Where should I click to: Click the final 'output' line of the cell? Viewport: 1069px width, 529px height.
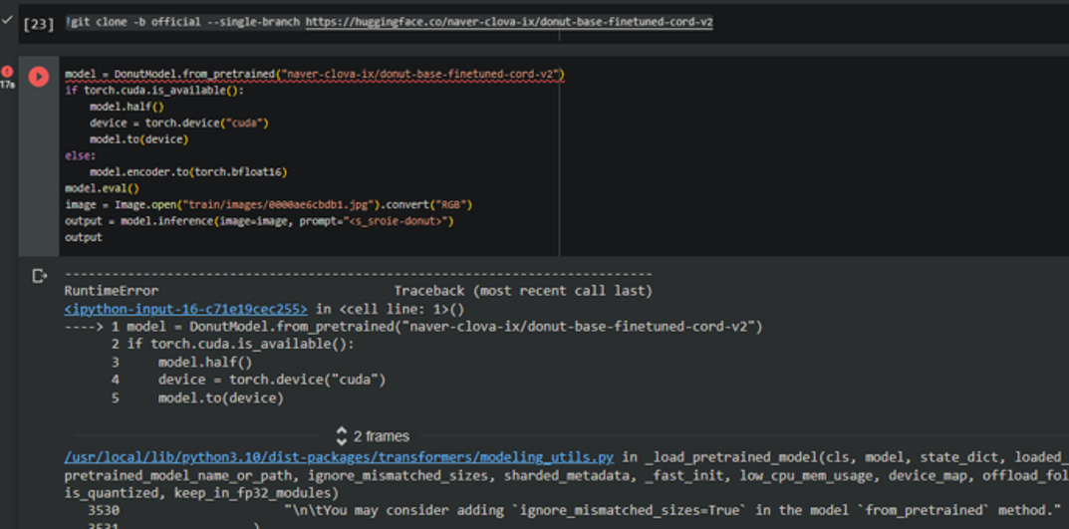click(x=83, y=237)
